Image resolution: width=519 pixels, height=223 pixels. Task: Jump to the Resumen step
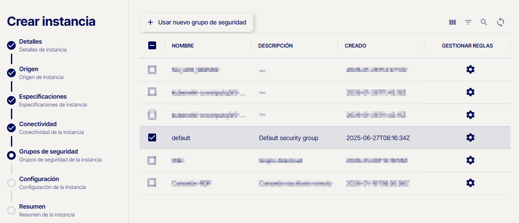click(x=32, y=207)
